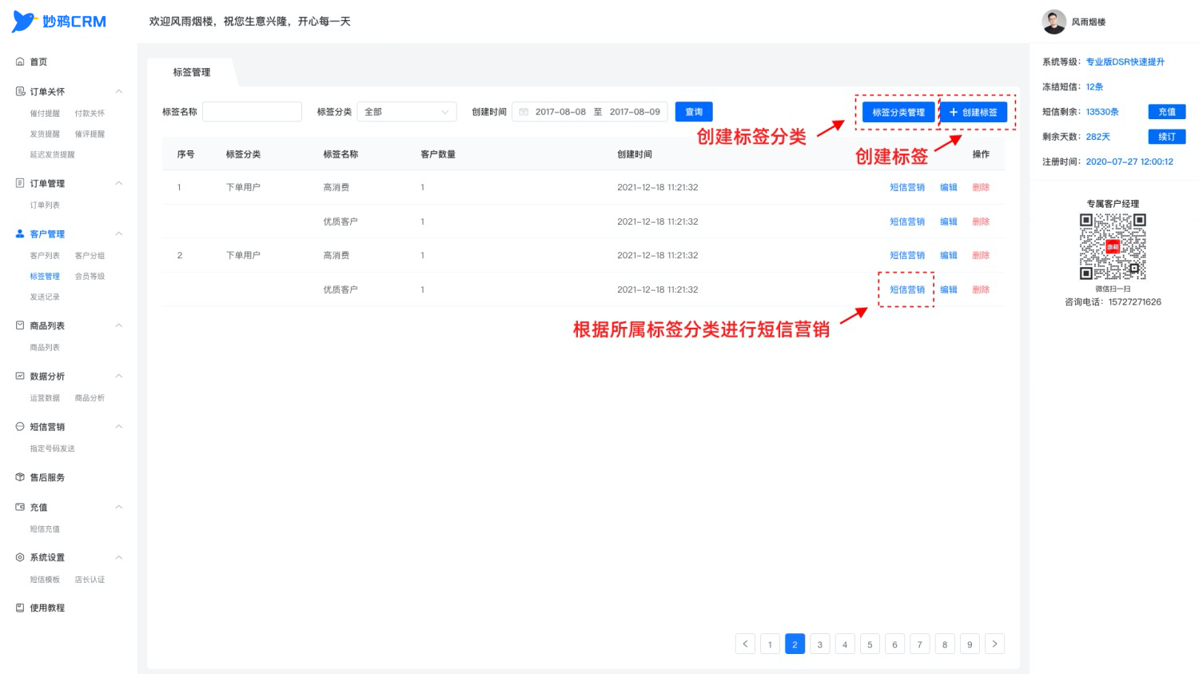Pick start date 2017-08-08 field
1199x674 pixels.
(560, 112)
